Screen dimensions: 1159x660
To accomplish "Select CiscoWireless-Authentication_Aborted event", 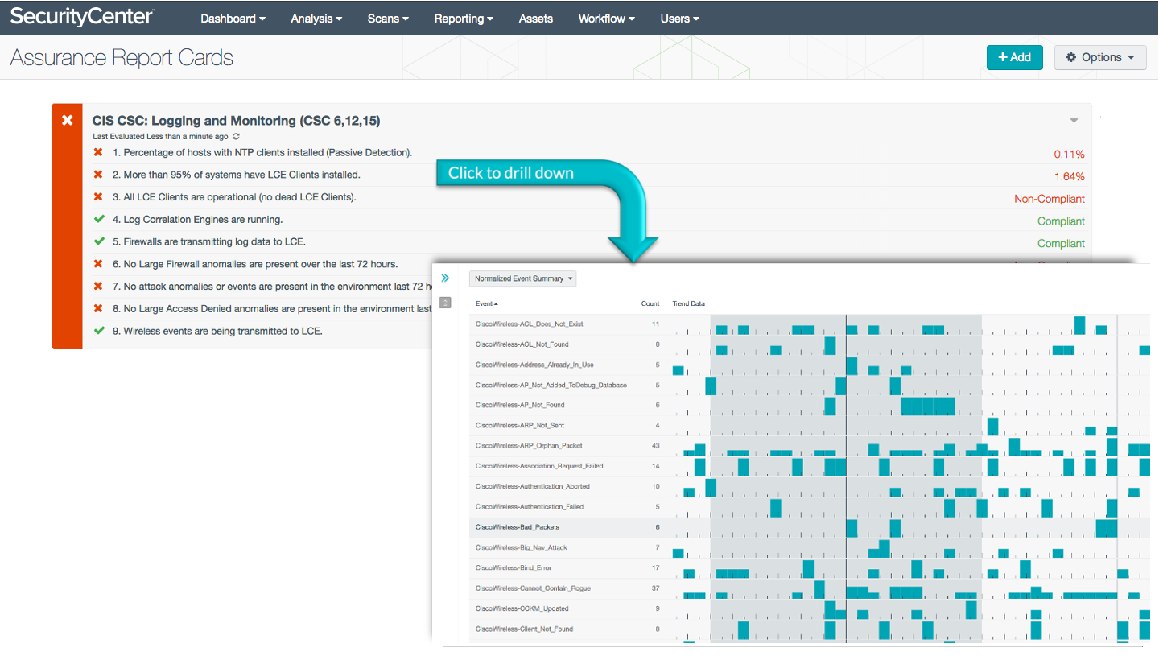I will 533,486.
